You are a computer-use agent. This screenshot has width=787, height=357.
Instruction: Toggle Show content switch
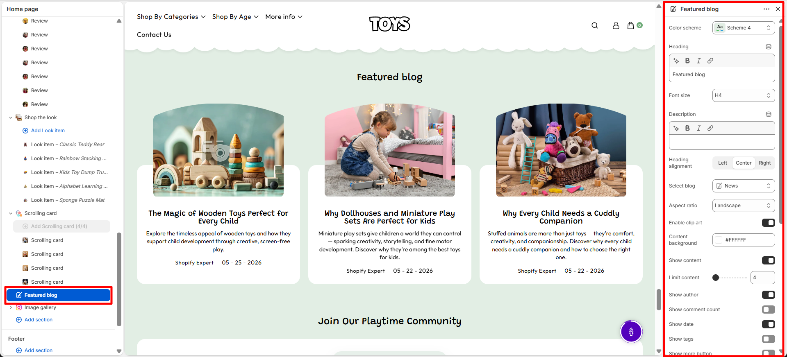tap(769, 260)
